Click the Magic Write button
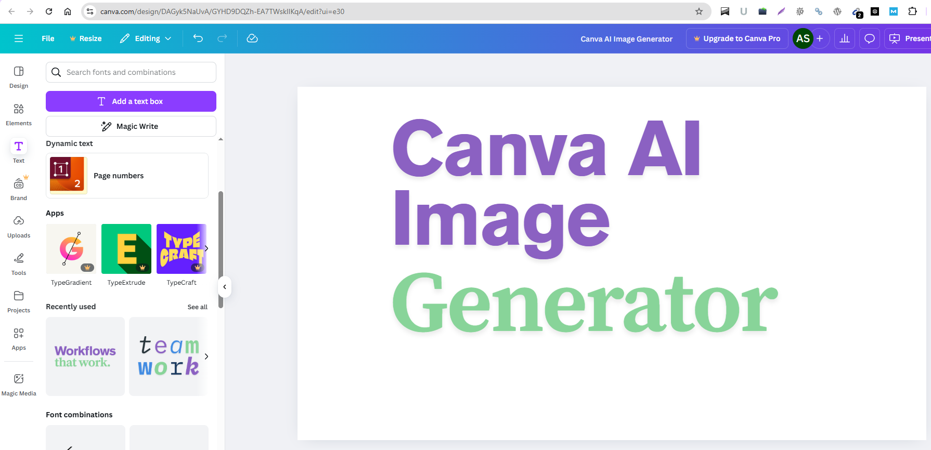The image size is (931, 450). [131, 126]
